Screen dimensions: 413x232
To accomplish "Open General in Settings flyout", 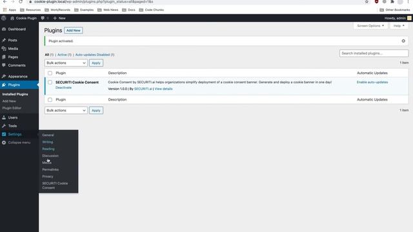I will pyautogui.click(x=48, y=135).
